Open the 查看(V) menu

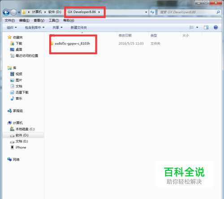tap(39, 21)
